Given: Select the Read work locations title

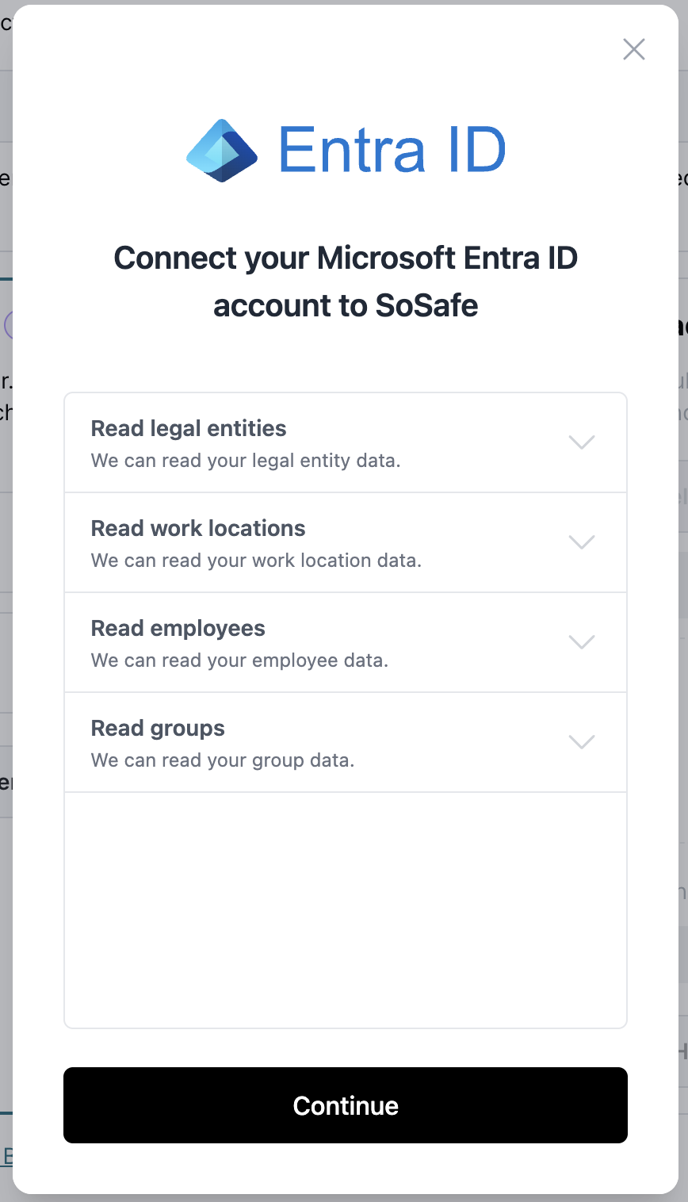Looking at the screenshot, I should point(198,529).
